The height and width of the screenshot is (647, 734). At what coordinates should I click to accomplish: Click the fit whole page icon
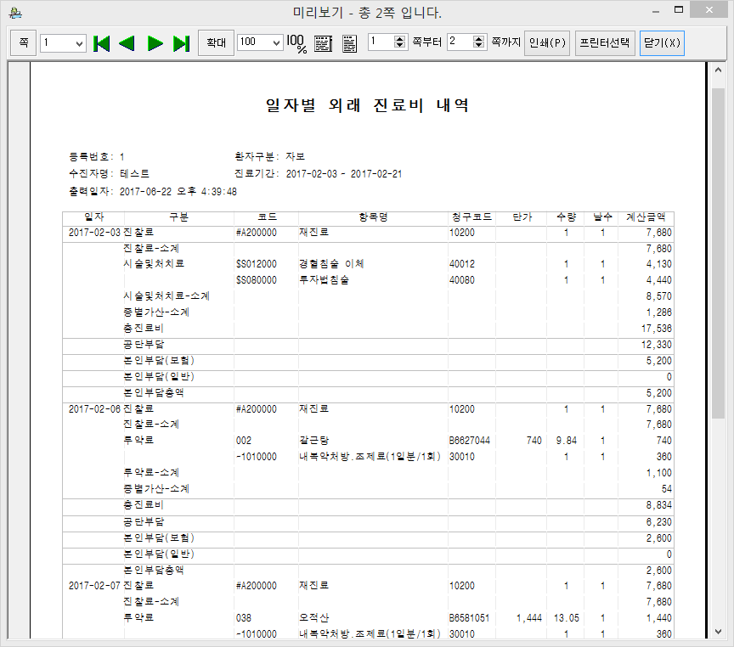click(348, 42)
